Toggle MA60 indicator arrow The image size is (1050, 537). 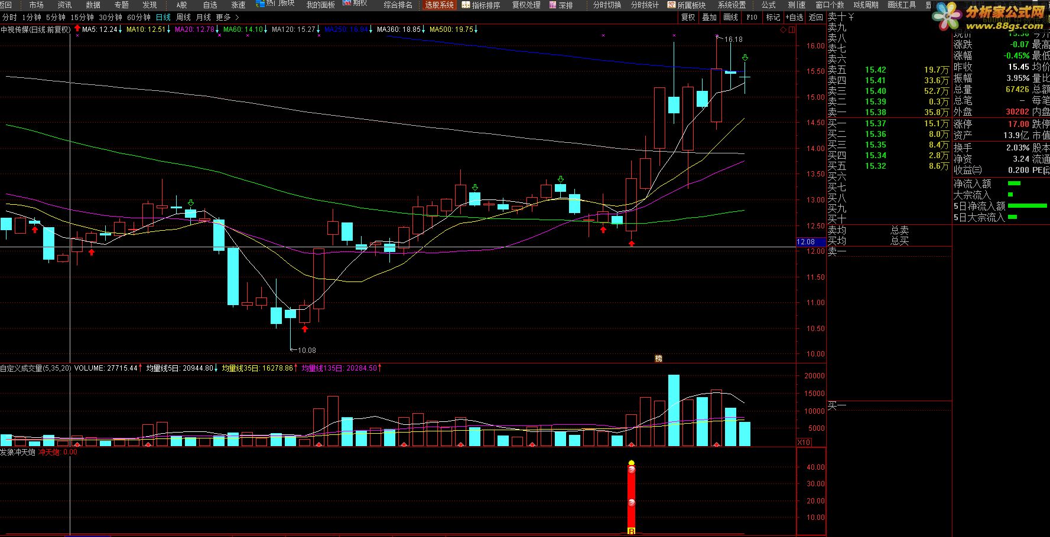[x=265, y=29]
